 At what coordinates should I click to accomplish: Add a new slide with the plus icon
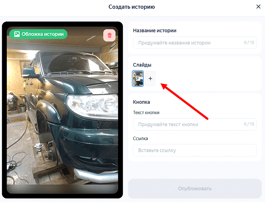pyautogui.click(x=150, y=79)
